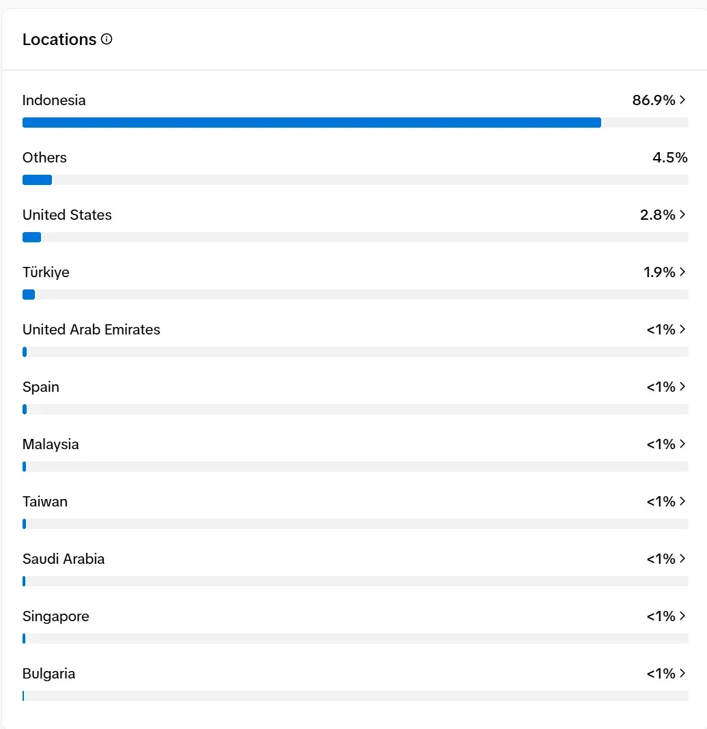
Task: Open Singapore details chevron
Action: pyautogui.click(x=682, y=616)
